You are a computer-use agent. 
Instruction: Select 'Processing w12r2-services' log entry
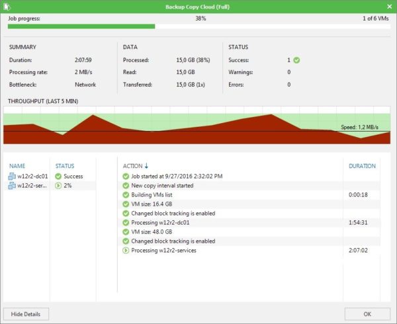[x=249, y=251]
